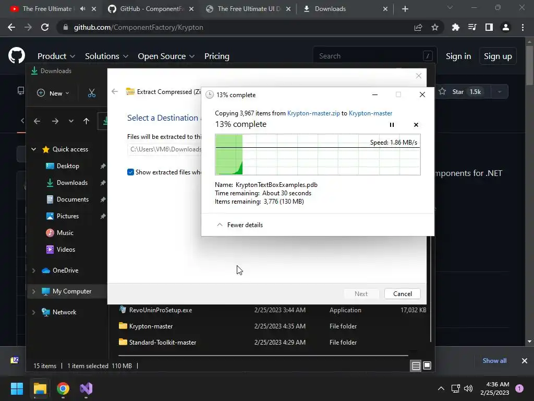Click the pin icon beside Downloads
534x401 pixels.
[103, 183]
